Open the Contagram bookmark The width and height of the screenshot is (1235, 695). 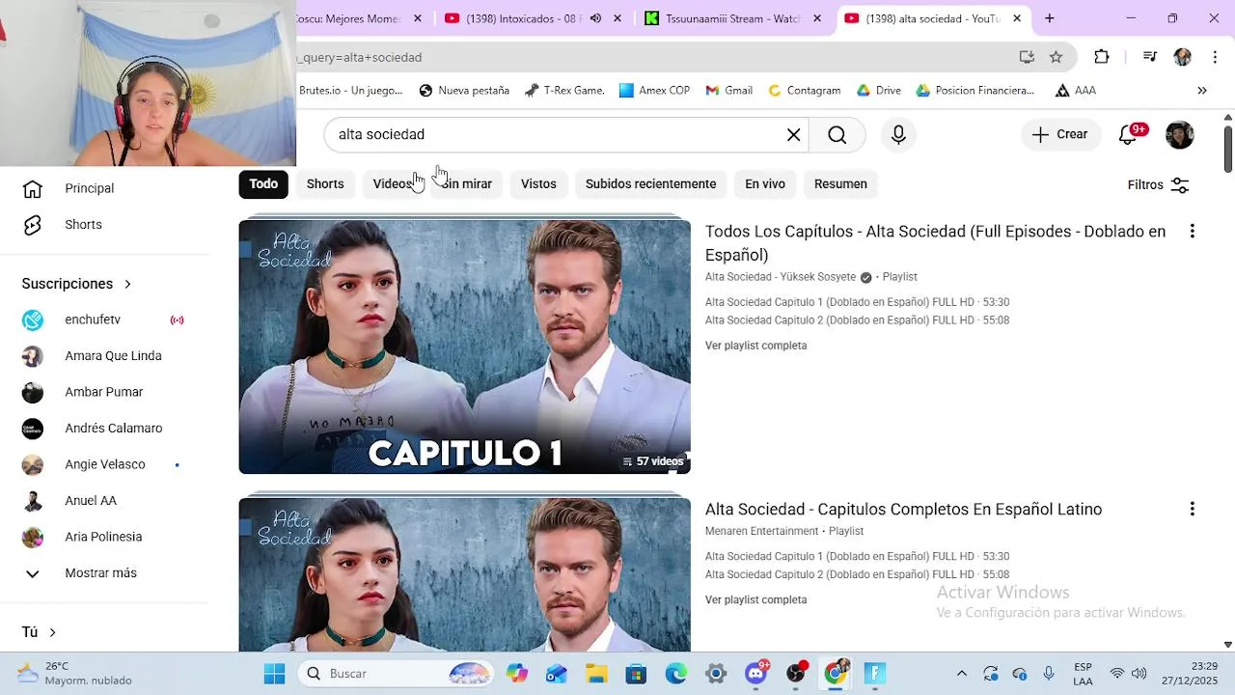coord(804,91)
